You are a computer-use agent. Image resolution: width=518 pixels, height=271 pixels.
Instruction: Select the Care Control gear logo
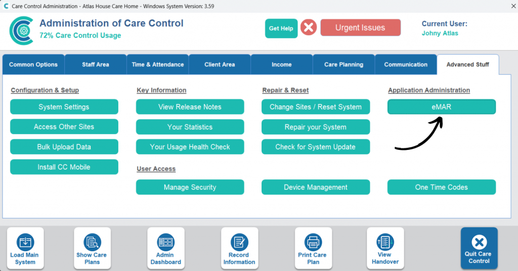pyautogui.click(x=22, y=31)
